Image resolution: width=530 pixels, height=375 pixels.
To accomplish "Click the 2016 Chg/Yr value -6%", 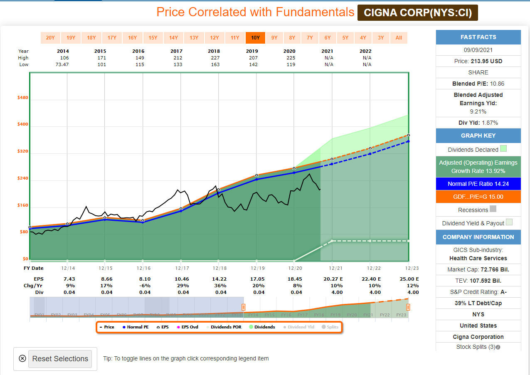I will (x=143, y=286).
